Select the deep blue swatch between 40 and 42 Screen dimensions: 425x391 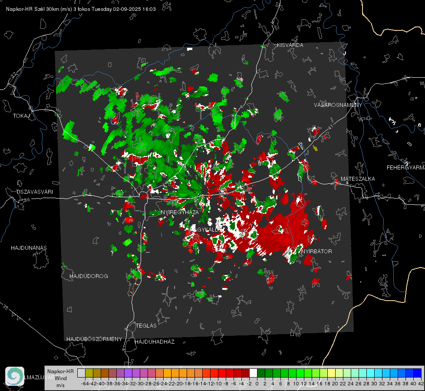[417, 373]
